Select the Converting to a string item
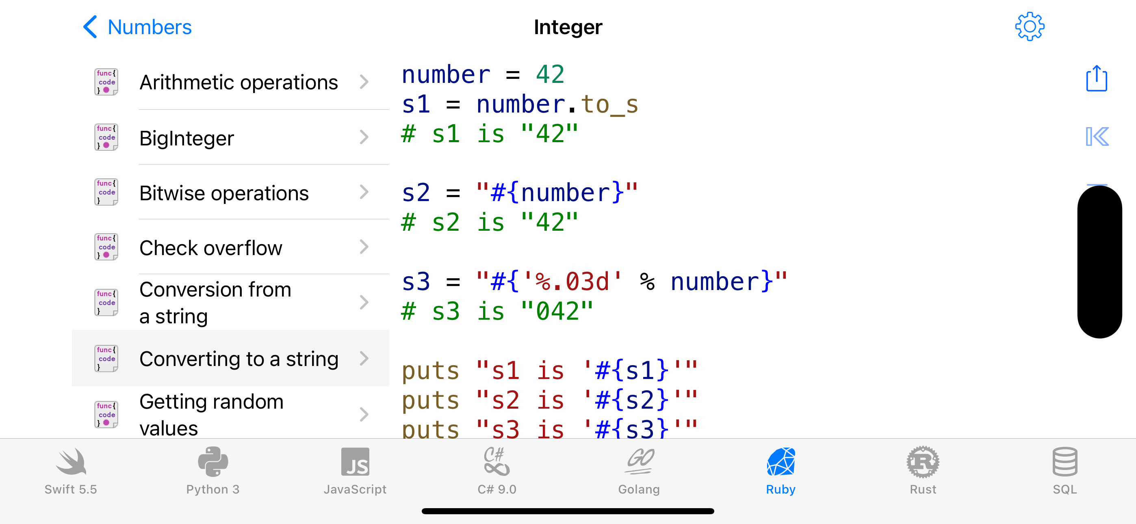This screenshot has height=524, width=1136. (x=238, y=359)
